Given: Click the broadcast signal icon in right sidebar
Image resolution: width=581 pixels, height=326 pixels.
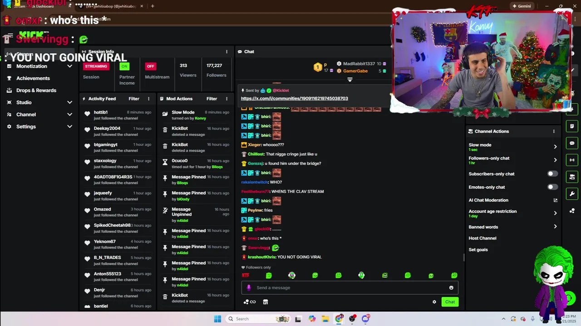Looking at the screenshot, I should click(x=572, y=160).
